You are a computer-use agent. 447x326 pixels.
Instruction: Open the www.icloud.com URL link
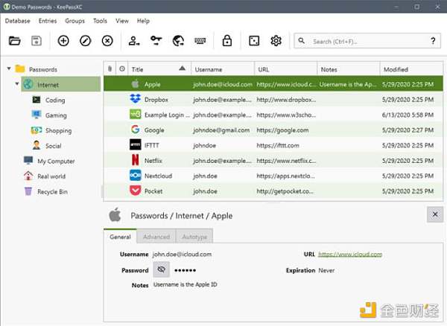(350, 254)
